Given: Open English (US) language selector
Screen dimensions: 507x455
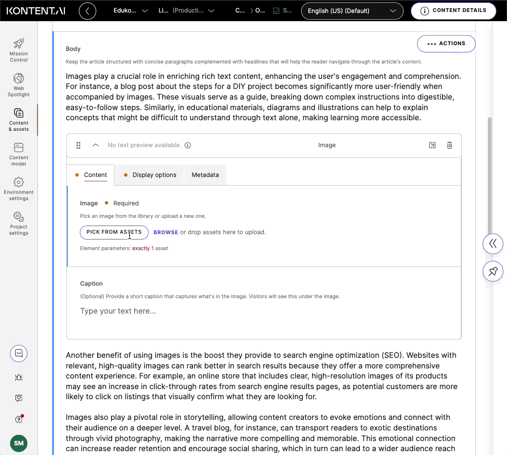Looking at the screenshot, I should 352,11.
